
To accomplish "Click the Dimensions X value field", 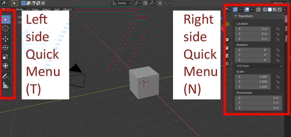I will (x=258, y=98).
